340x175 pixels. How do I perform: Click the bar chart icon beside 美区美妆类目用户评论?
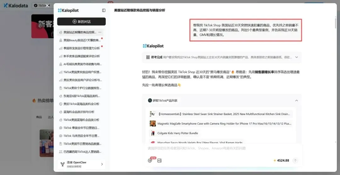point(61,80)
